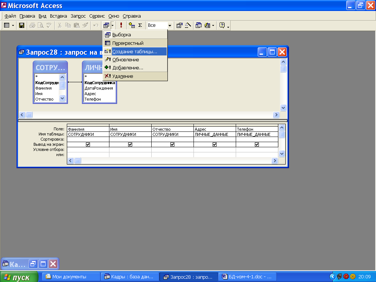
Task: Open the Вид menu
Action: coord(43,16)
